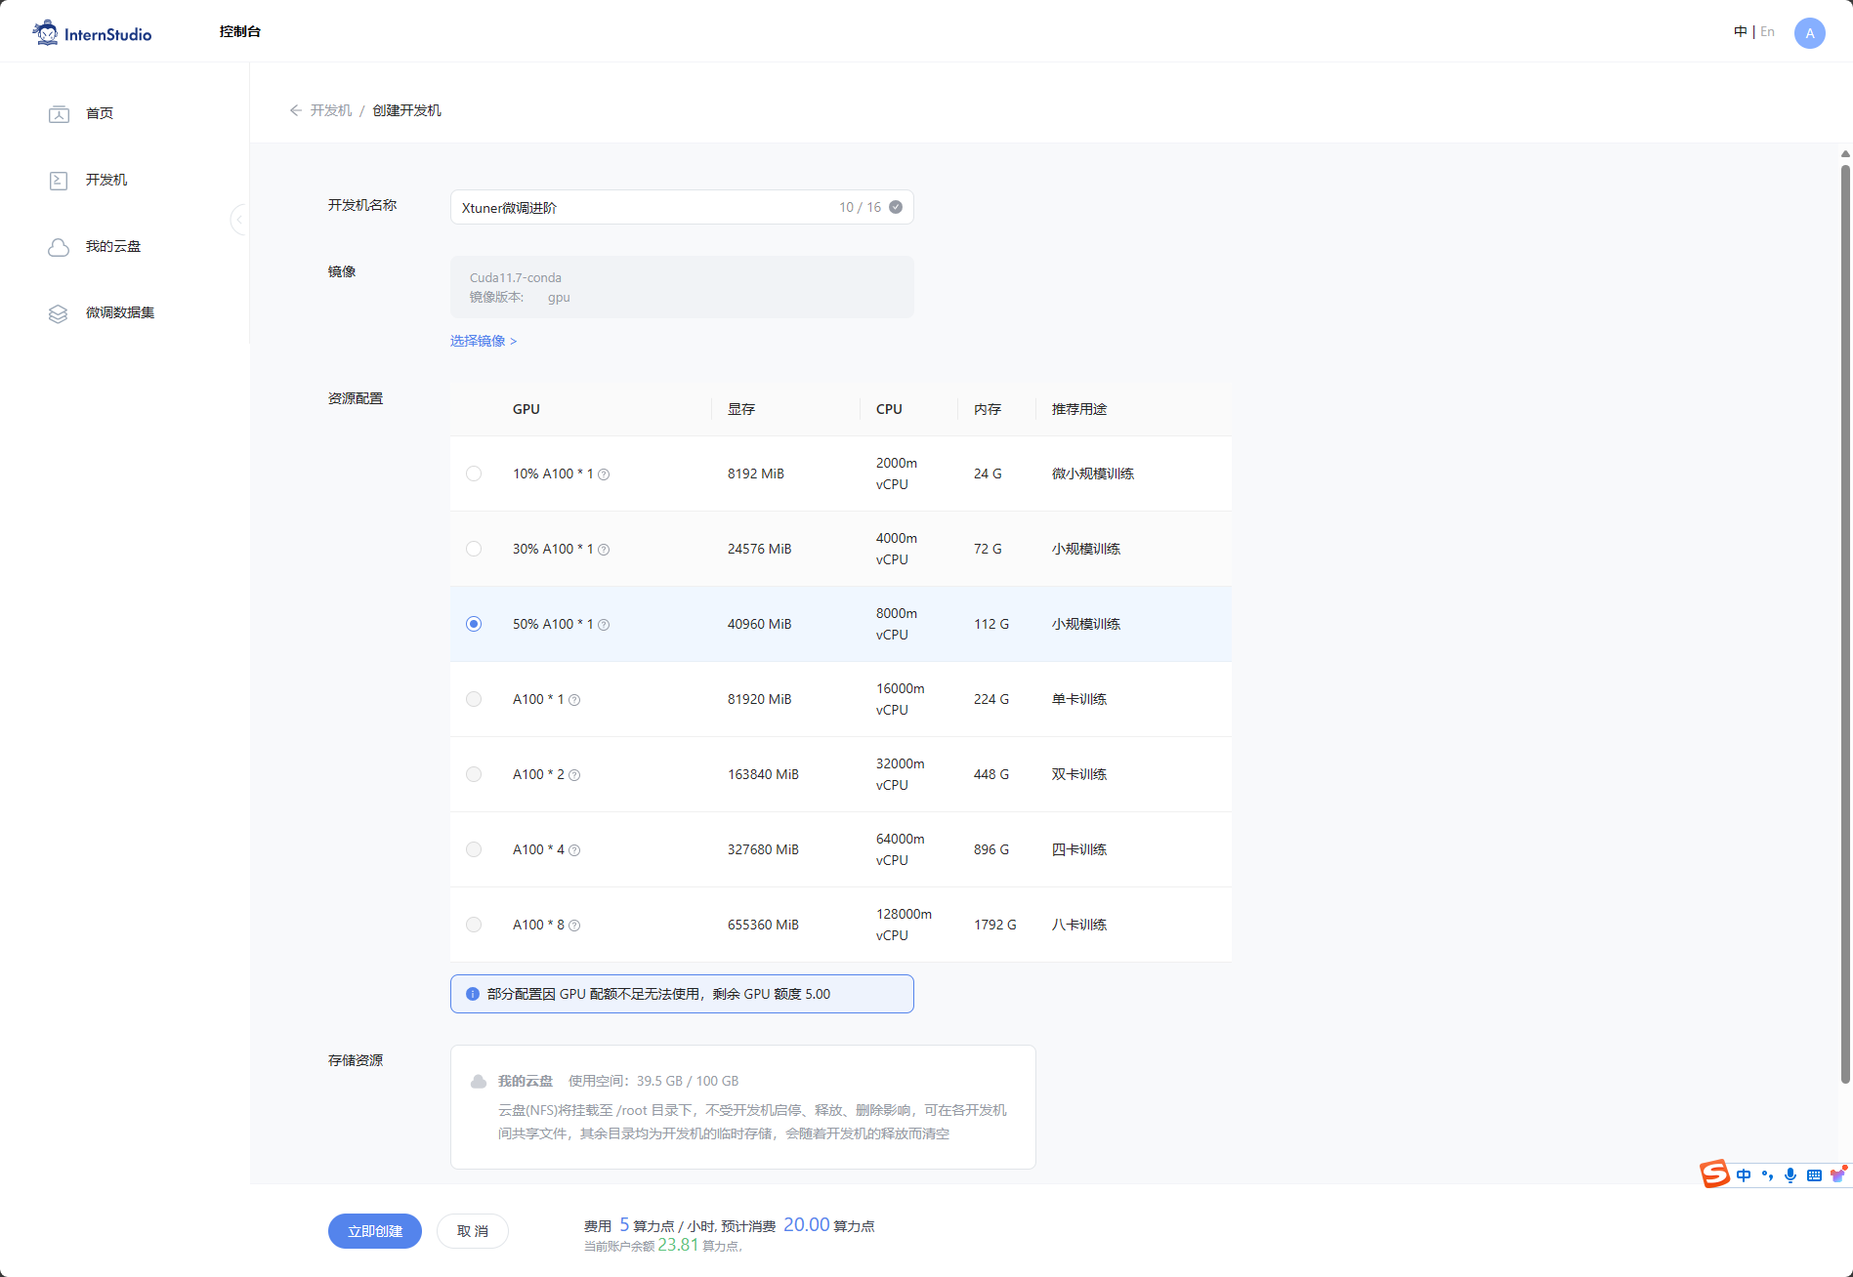Click the checkmark icon in the name field

pyautogui.click(x=896, y=207)
